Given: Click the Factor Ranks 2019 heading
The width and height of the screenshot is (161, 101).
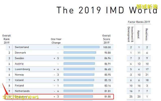Looking at the screenshot, I should point(139,22).
